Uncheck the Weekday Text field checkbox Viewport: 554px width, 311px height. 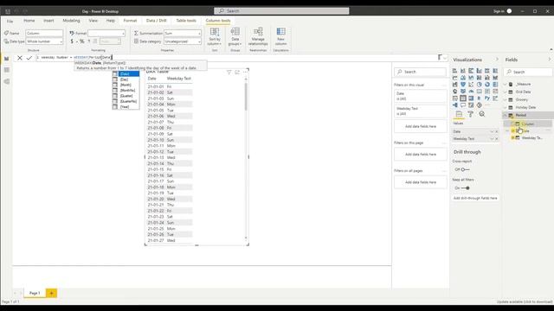point(512,138)
